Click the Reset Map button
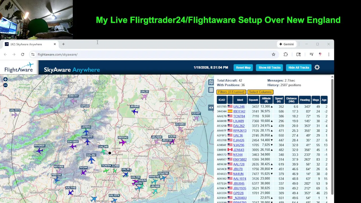Screen dimensions: 361x203 click(243, 67)
